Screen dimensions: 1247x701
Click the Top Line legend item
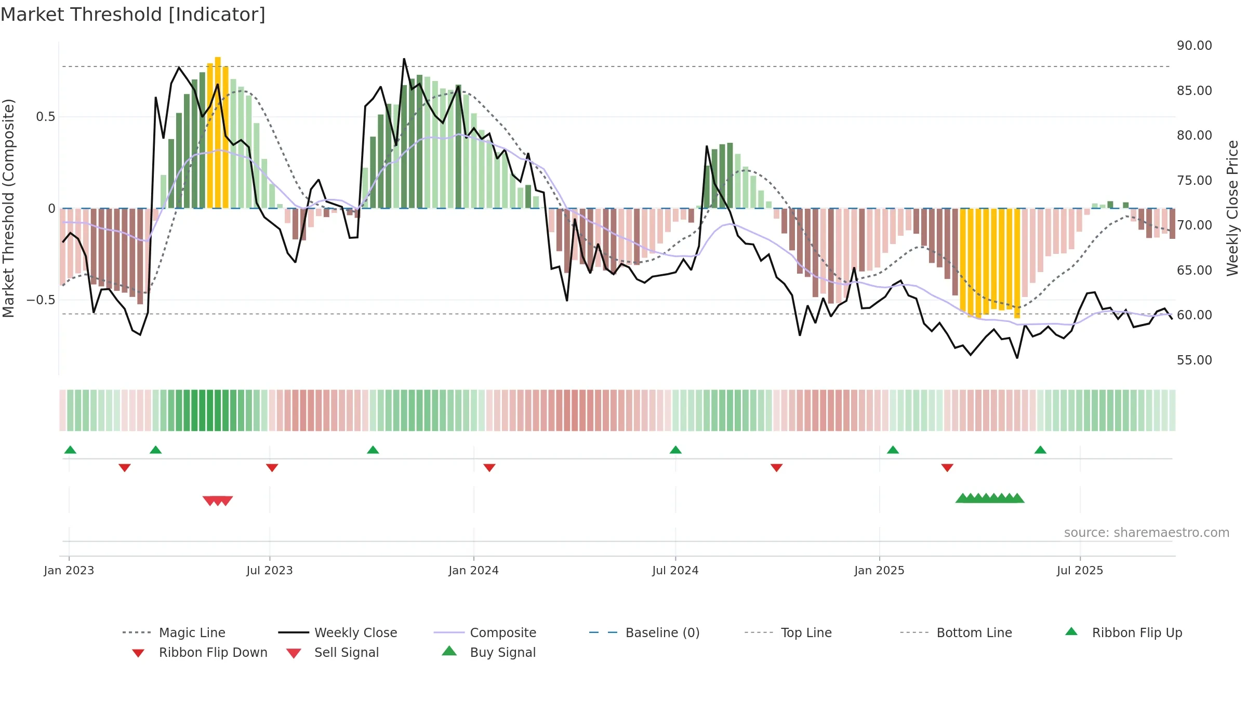[788, 632]
